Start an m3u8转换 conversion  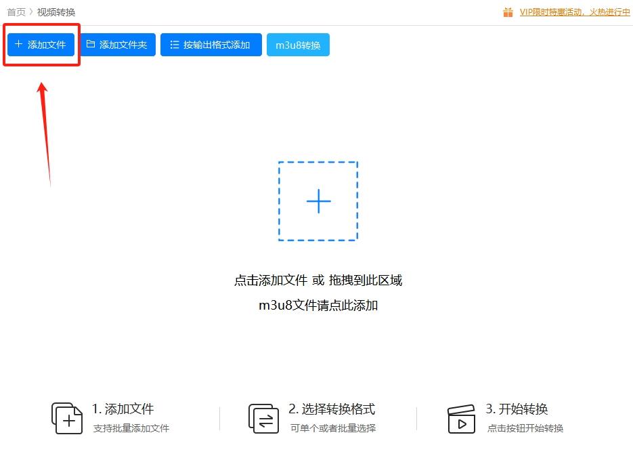pyautogui.click(x=298, y=44)
